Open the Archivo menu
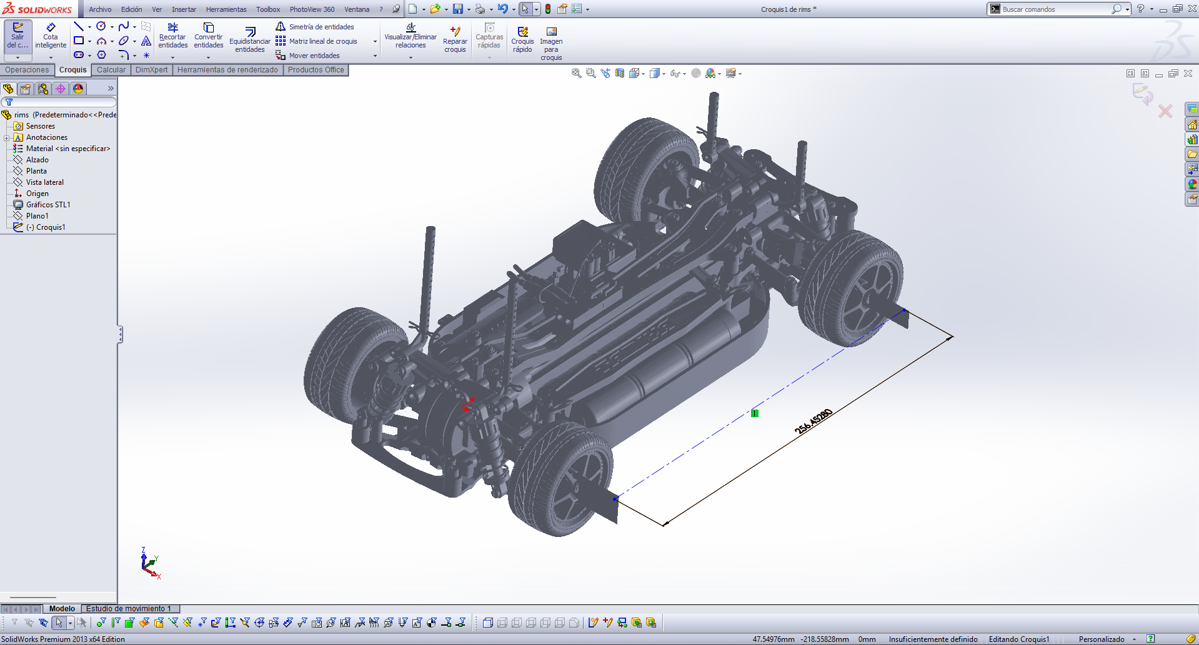This screenshot has height=645, width=1199. (100, 9)
